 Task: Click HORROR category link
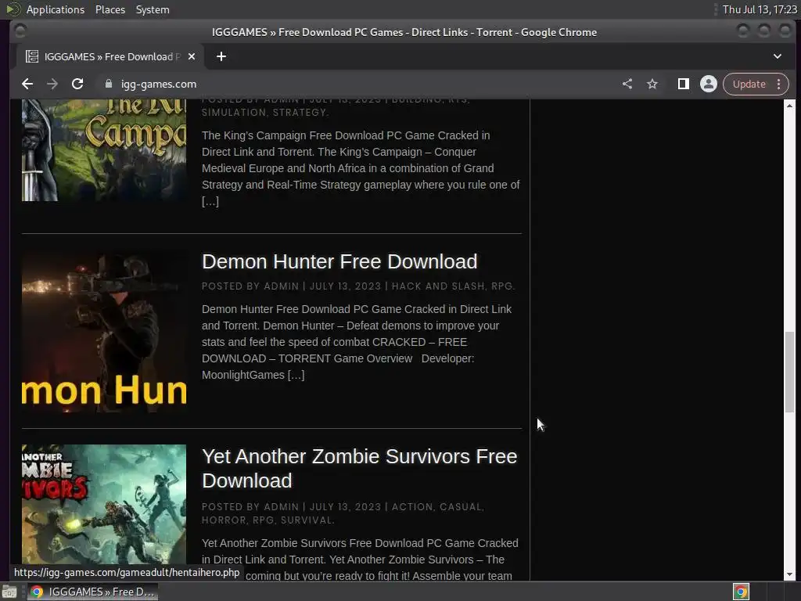pos(224,520)
